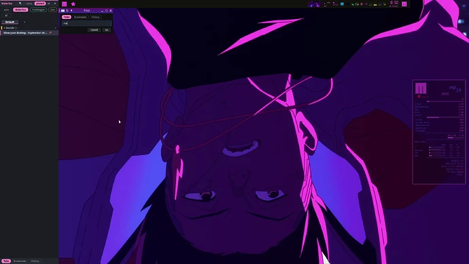Image resolution: width=469 pixels, height=264 pixels.
Task: Select Tabs scope in Find dialog
Action: point(67,17)
